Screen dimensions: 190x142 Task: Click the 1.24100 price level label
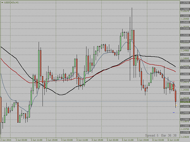click(x=185, y=106)
